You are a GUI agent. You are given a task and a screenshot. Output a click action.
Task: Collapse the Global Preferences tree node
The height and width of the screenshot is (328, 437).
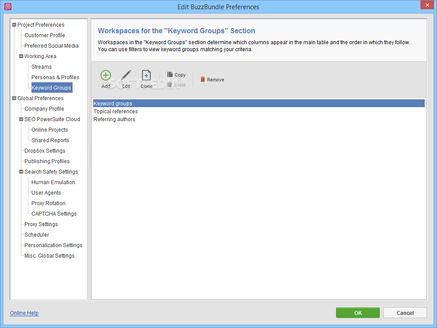coord(14,98)
